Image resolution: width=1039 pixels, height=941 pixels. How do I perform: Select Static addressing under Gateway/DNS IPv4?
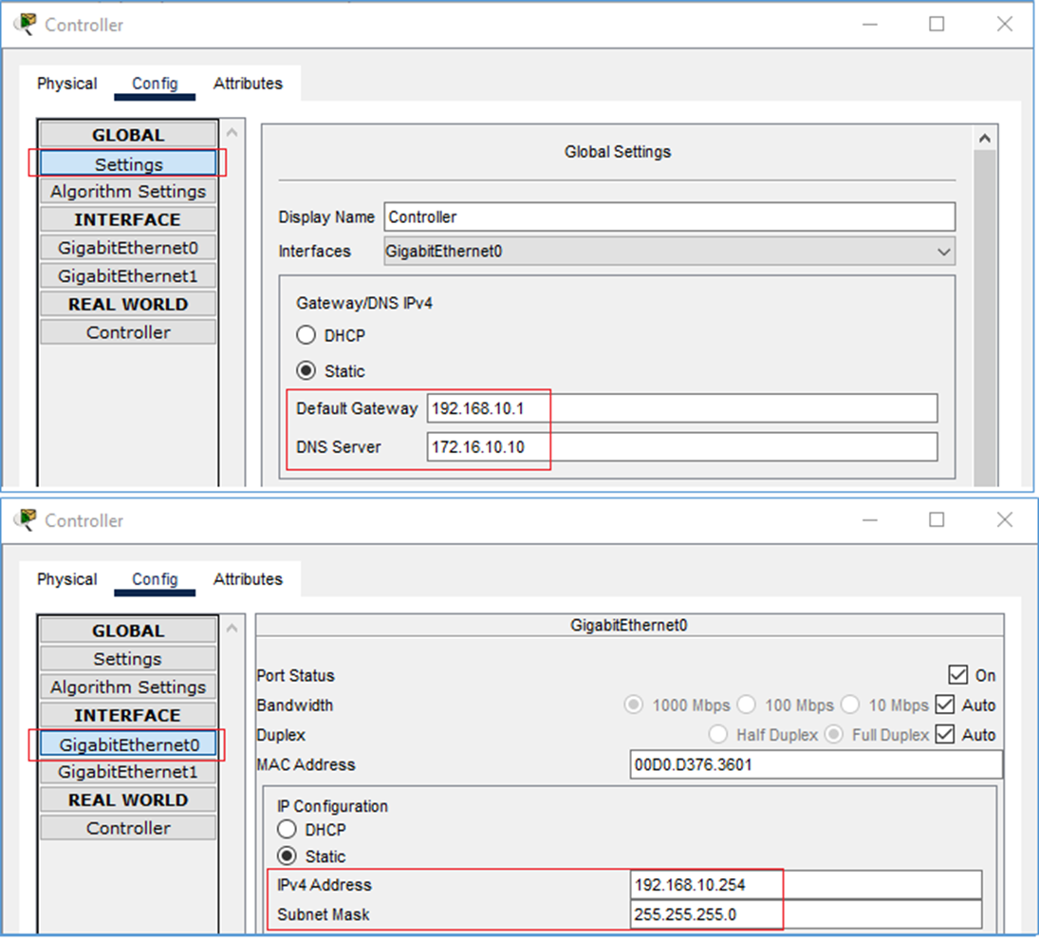[x=306, y=370]
